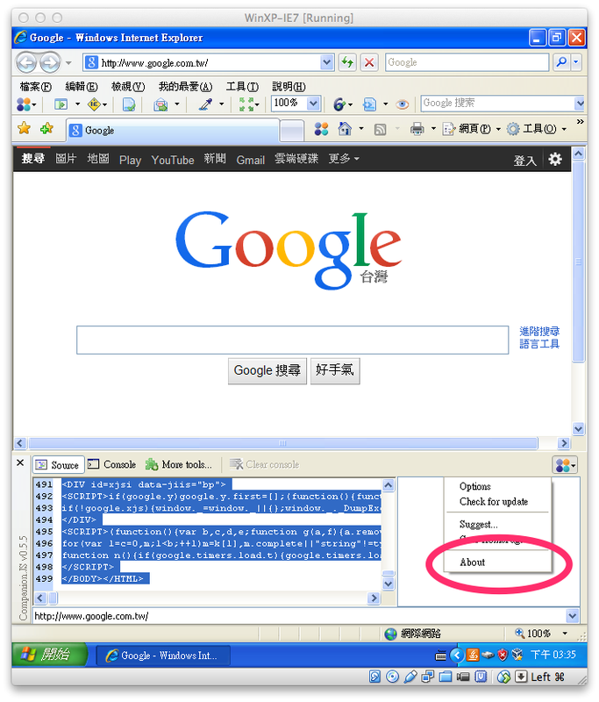Screen dimensions: 599x702
Task: Click the Java icon in system tray
Action: 473,655
